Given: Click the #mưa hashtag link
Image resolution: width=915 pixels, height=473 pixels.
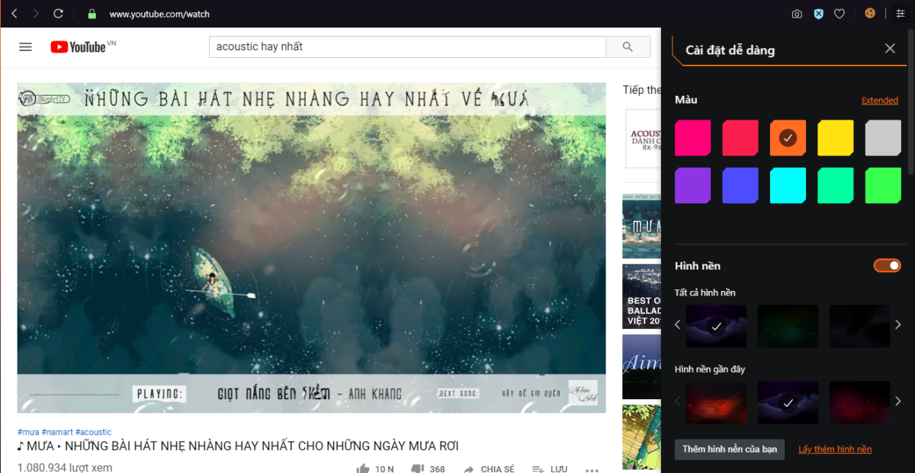Looking at the screenshot, I should point(28,432).
